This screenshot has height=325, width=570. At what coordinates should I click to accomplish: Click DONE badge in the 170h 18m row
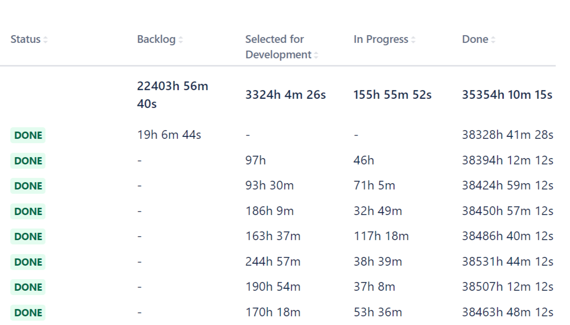pyautogui.click(x=28, y=312)
